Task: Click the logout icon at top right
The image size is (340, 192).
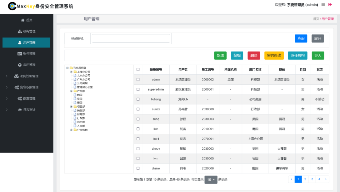Action: point(330,4)
